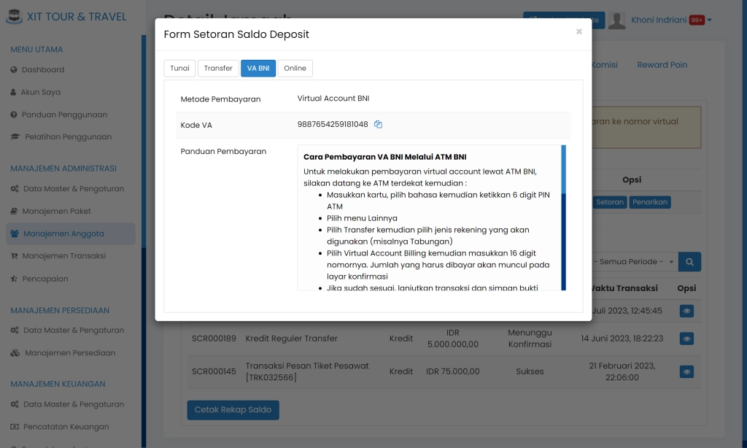
Task: Open Dashboard from the sidebar
Action: (43, 70)
